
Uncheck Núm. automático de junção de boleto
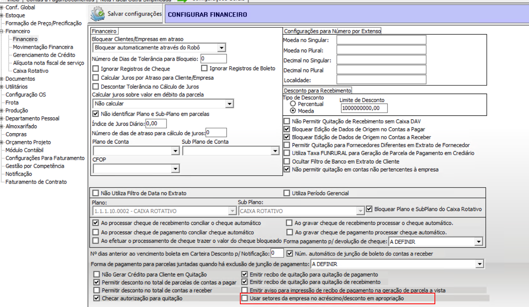tap(290, 253)
